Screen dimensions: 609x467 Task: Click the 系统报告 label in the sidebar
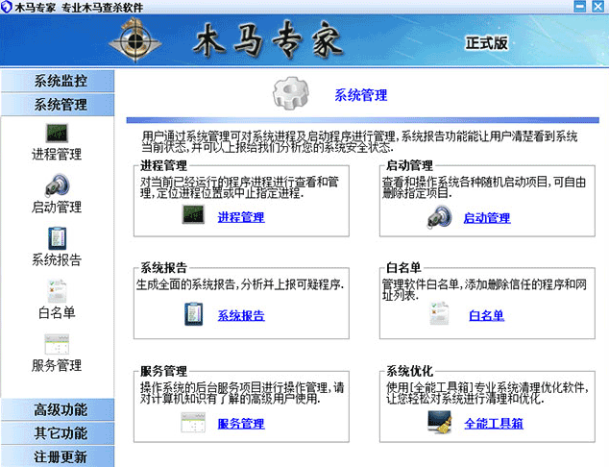[x=57, y=259]
